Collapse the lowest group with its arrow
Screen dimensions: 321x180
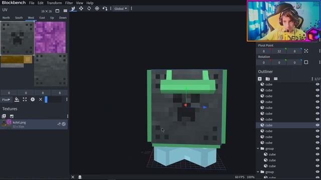pyautogui.click(x=258, y=172)
